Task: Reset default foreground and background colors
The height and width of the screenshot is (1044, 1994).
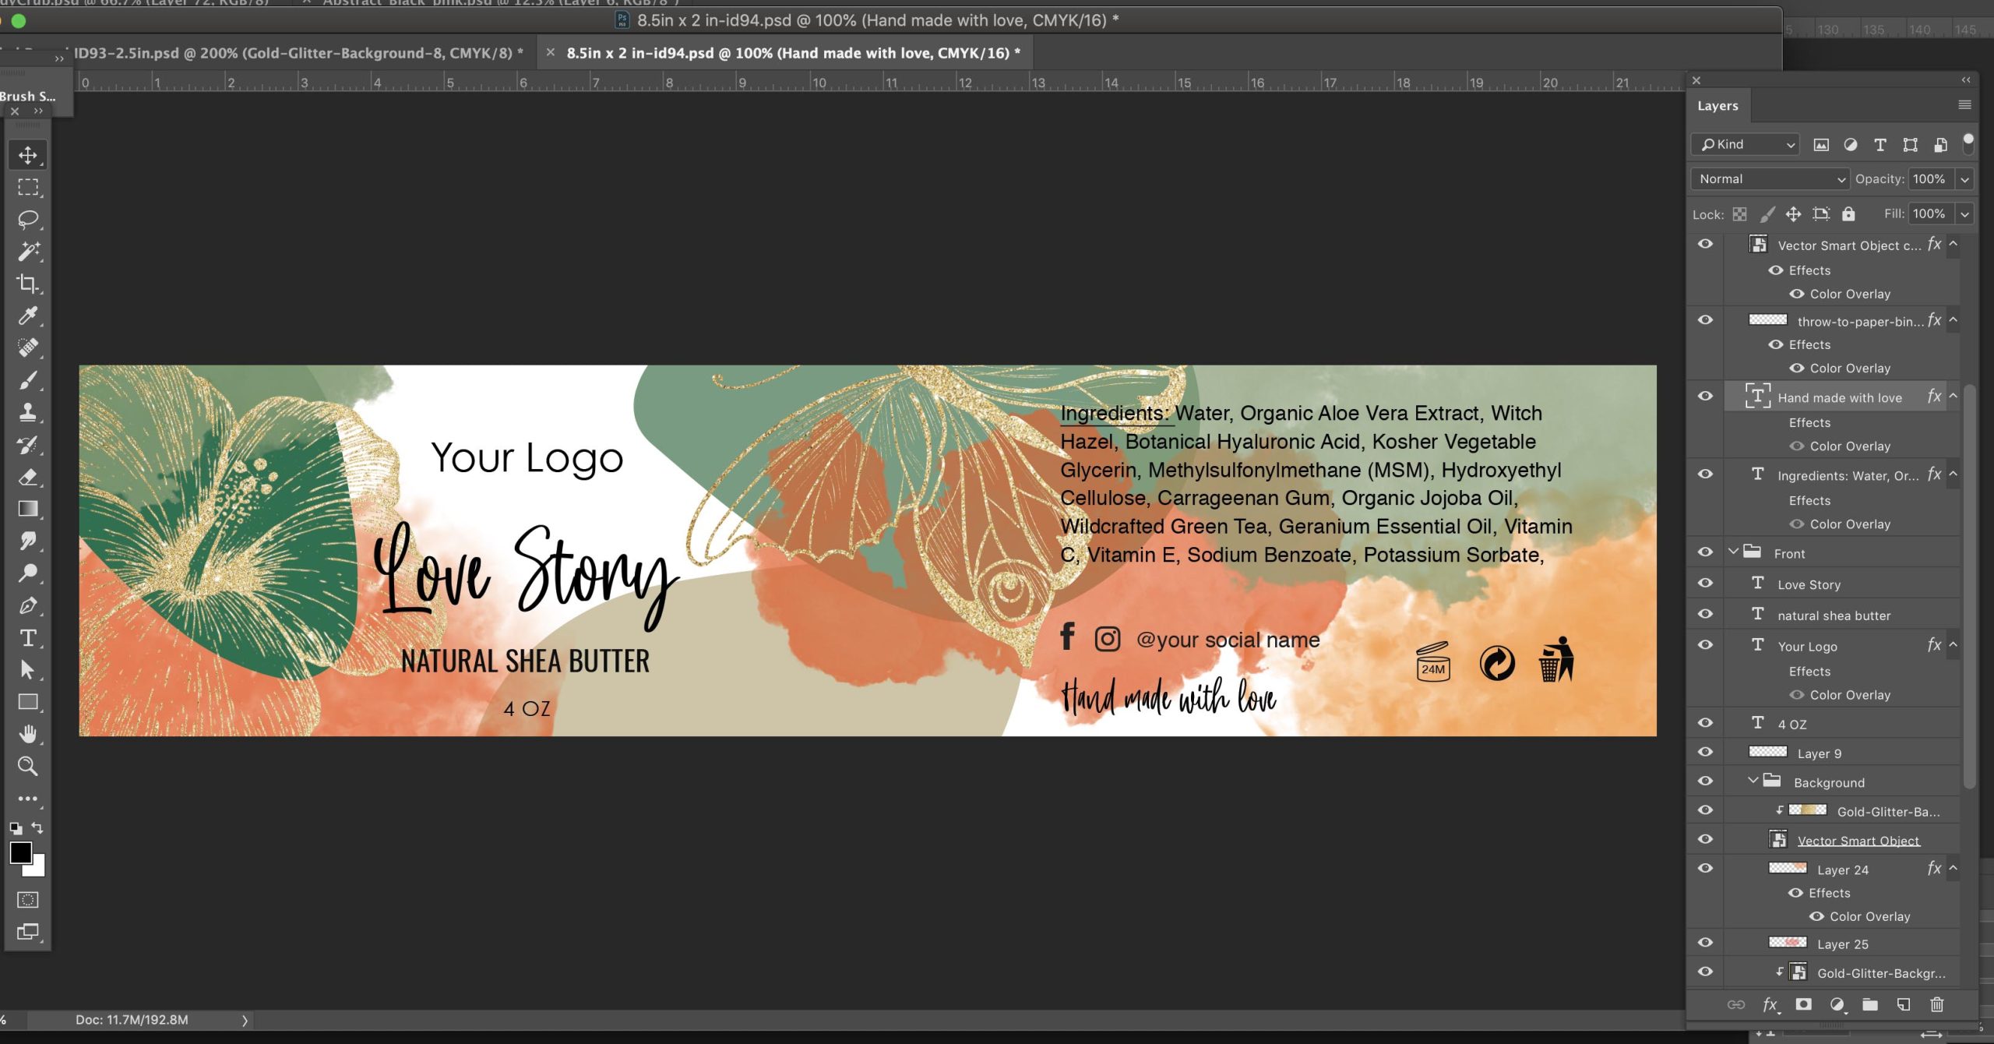Action: coord(16,828)
